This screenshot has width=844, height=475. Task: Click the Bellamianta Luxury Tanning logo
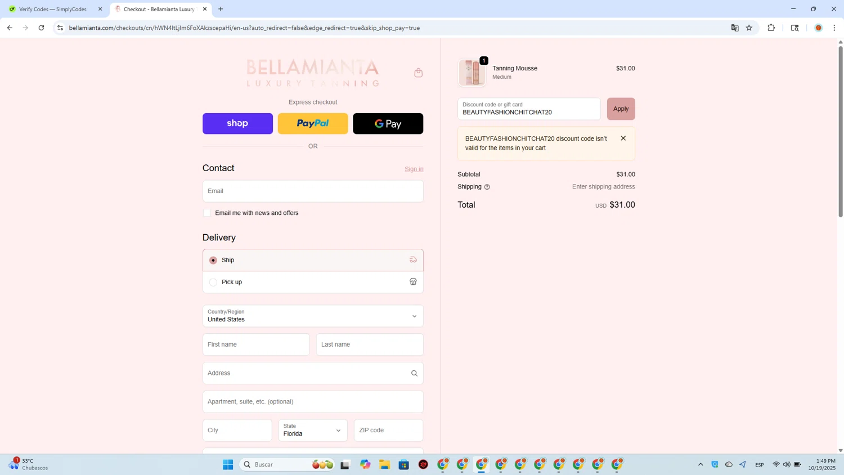pos(313,73)
